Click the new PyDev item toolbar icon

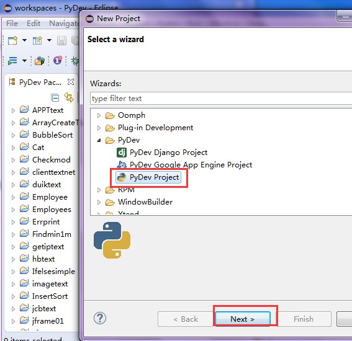click(37, 40)
